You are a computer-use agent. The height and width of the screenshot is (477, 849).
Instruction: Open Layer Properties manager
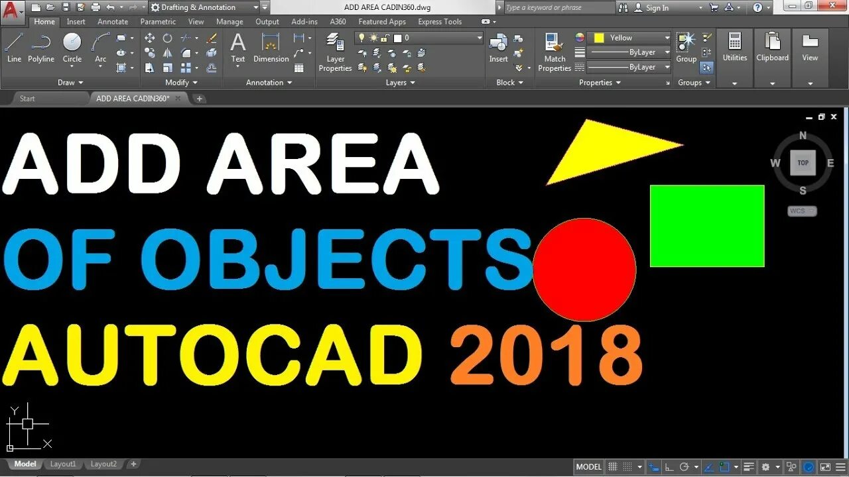[335, 53]
